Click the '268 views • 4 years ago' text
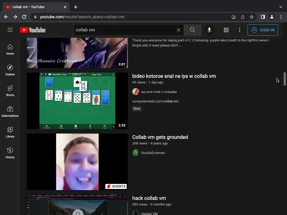 click(150, 143)
